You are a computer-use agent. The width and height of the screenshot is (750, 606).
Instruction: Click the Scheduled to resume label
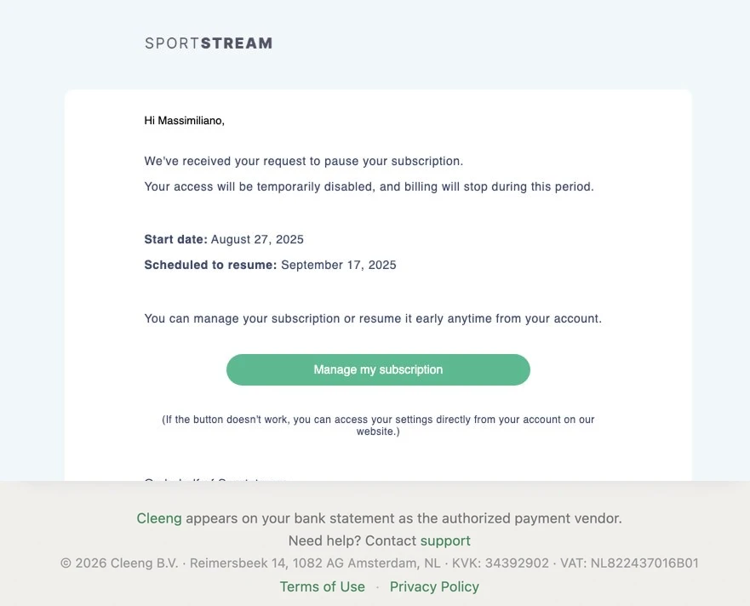pos(210,265)
